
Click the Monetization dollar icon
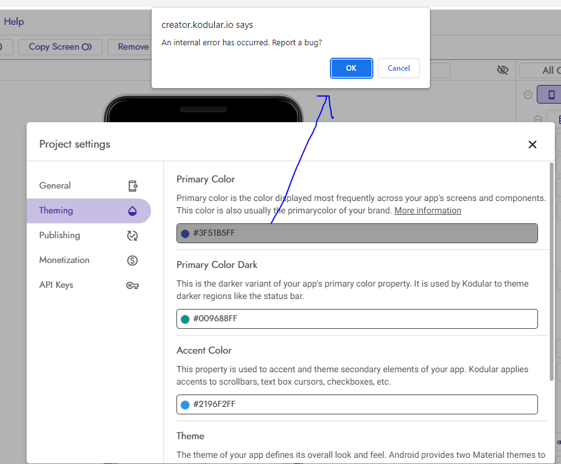pos(132,261)
